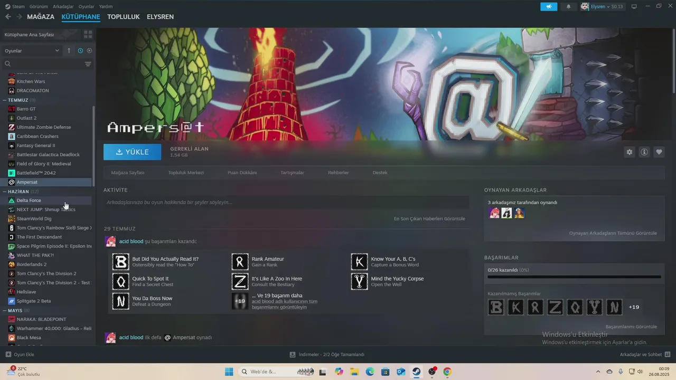
Task: Open It's Like A Zoo In Here icon
Action: pos(240,281)
